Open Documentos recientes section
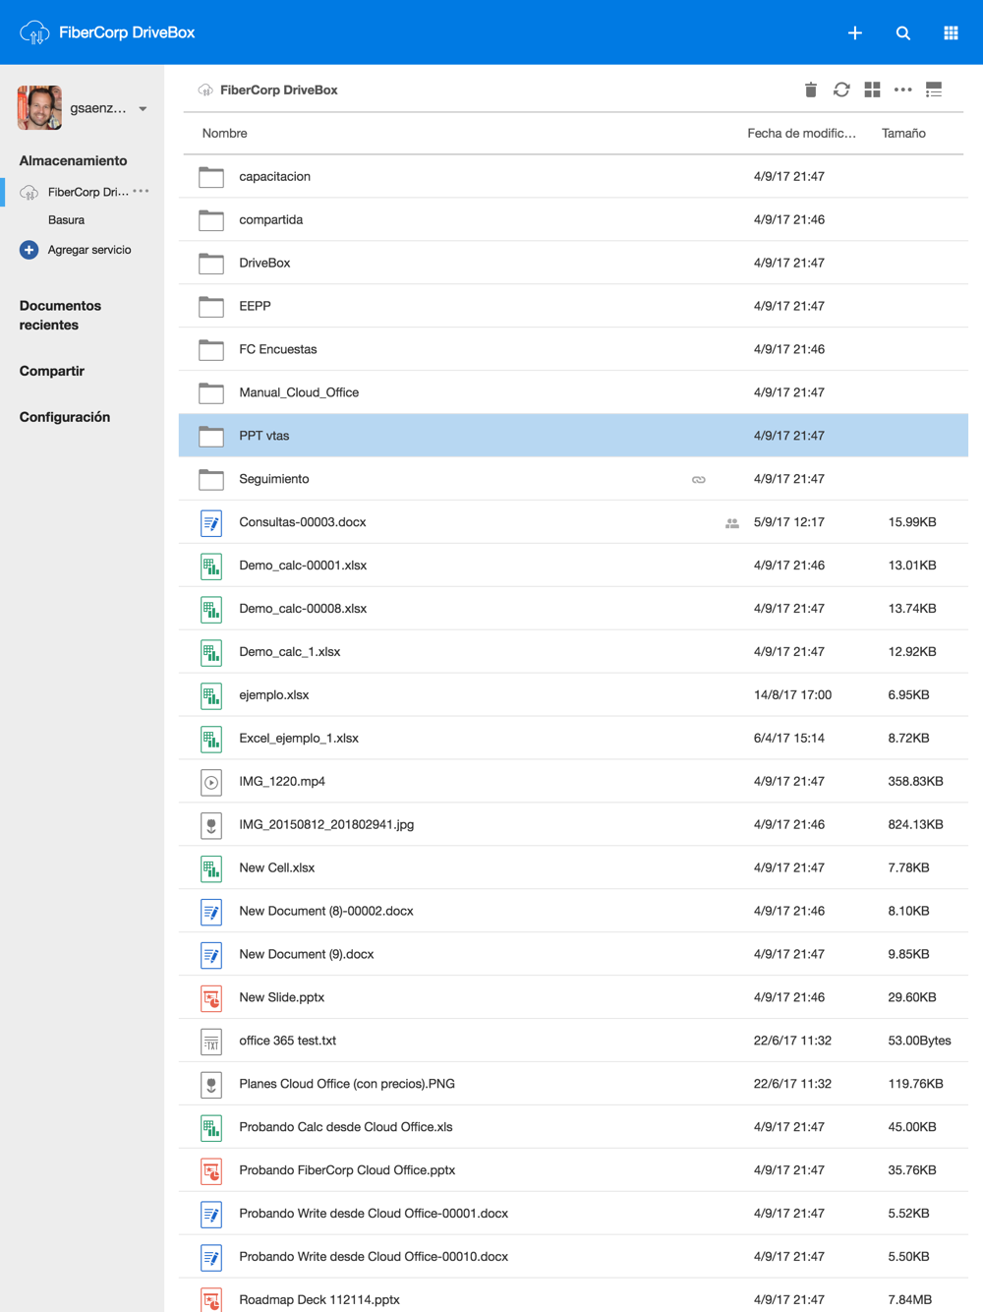The height and width of the screenshot is (1312, 983). [x=60, y=316]
